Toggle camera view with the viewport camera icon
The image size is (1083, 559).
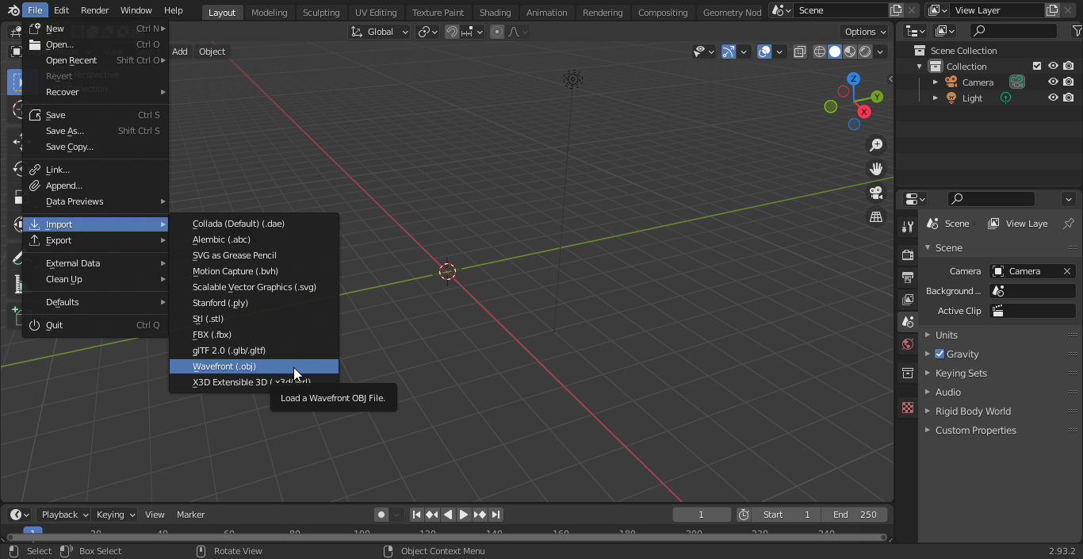876,193
